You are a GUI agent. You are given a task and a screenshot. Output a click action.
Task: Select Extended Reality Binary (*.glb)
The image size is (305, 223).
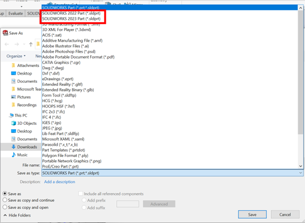click(170, 89)
